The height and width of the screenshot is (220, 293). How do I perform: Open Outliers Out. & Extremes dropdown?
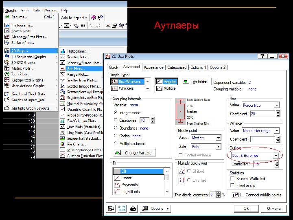[x=276, y=156]
